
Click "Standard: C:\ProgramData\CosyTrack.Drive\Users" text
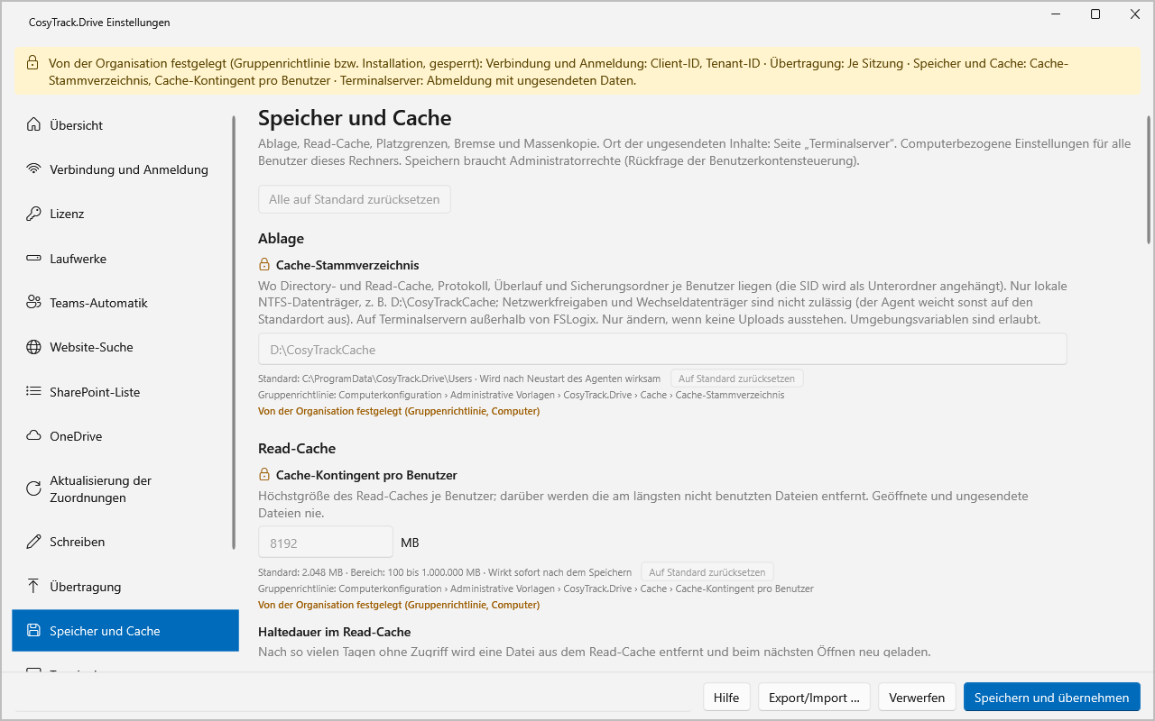(365, 379)
